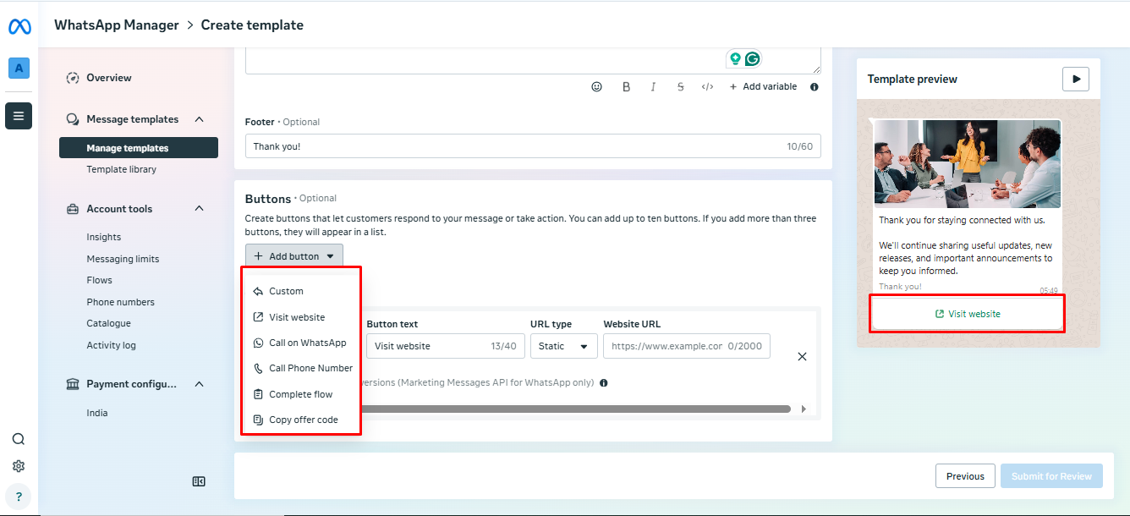Apply monospace code formatting icon
The width and height of the screenshot is (1130, 516).
[707, 86]
